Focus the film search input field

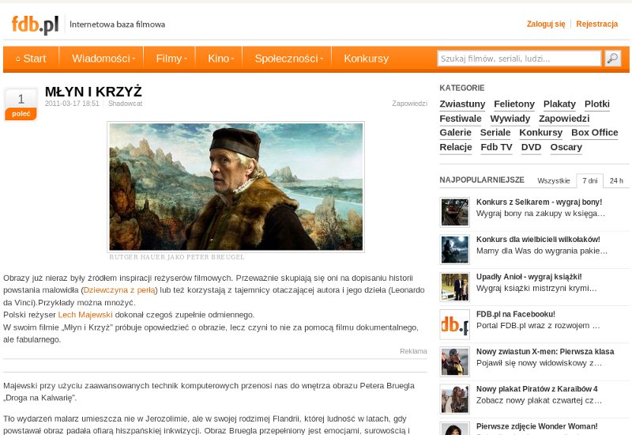[x=519, y=59]
